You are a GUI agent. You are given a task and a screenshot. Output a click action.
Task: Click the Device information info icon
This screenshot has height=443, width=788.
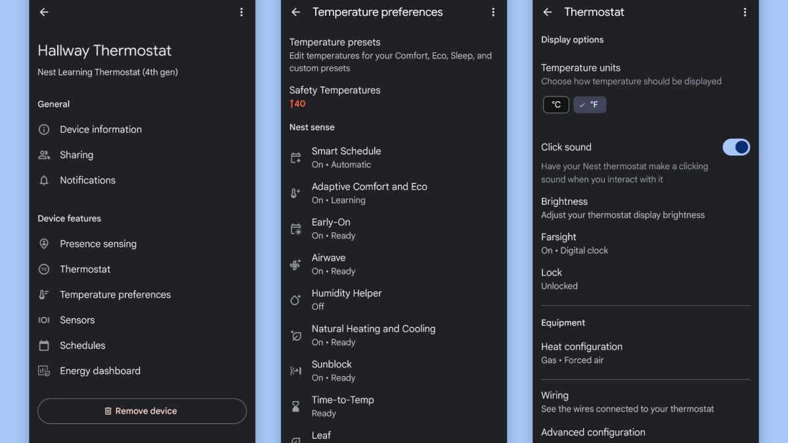point(44,129)
